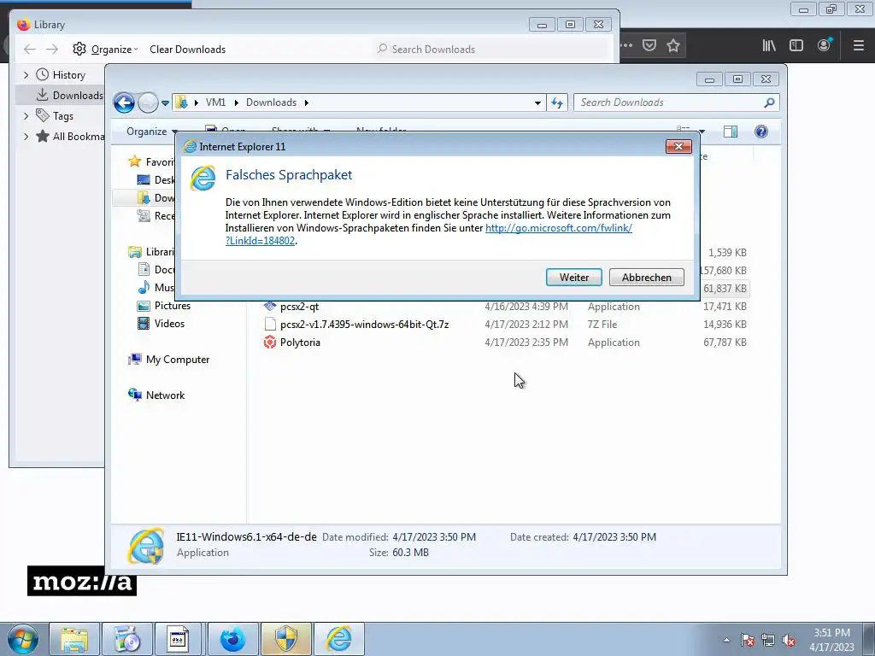The image size is (875, 656).
Task: Click the Weiter button in the dialog
Action: pyautogui.click(x=573, y=278)
